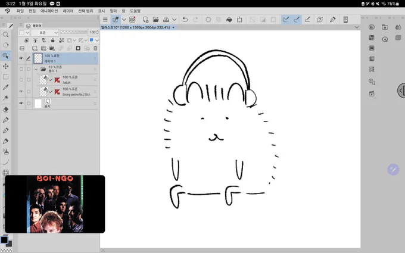Click the Clear (dotted circle) icon
The width and height of the screenshot is (405, 253).
point(208,20)
